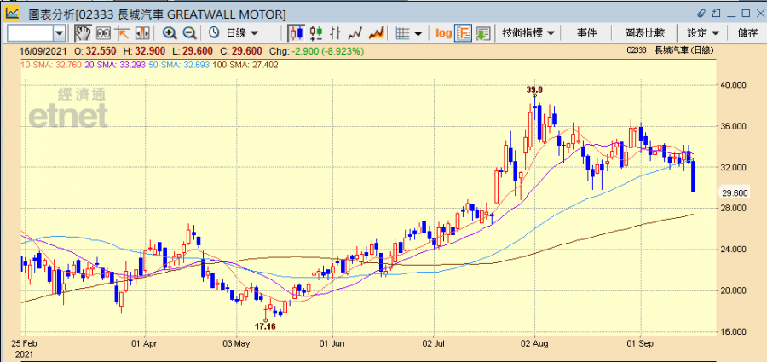Click the 儲存 save button
Image resolution: width=767 pixels, height=362 pixels.
pyautogui.click(x=747, y=32)
